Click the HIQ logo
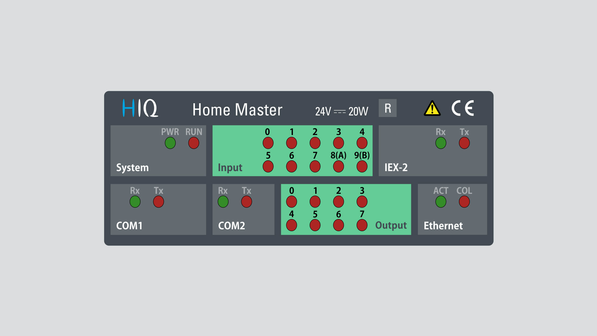597x336 pixels. (140, 108)
